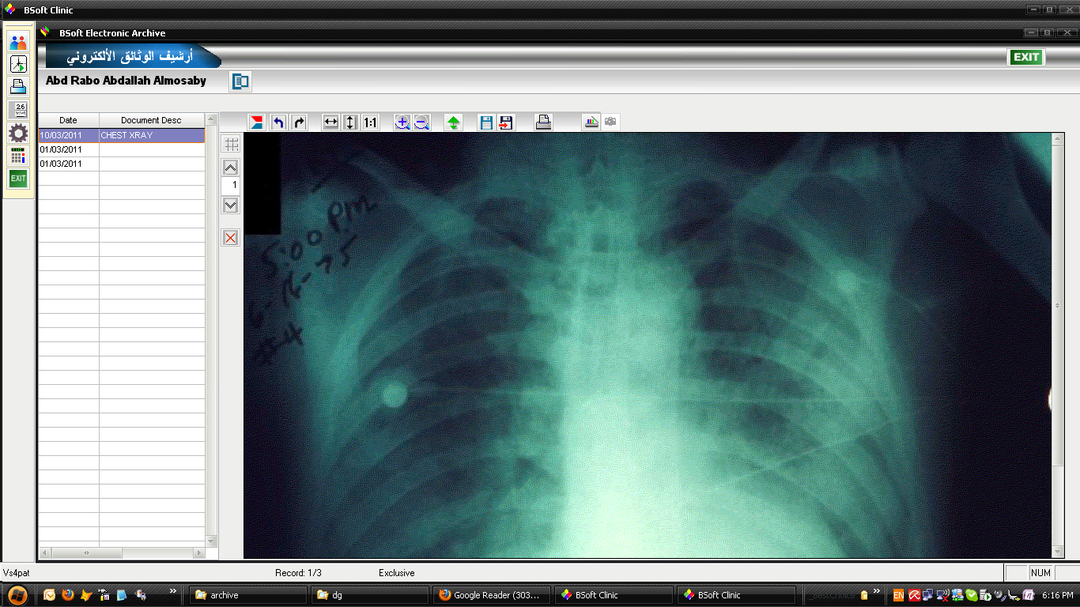Click the printer icon in left sidebar
The width and height of the screenshot is (1080, 607).
click(18, 88)
